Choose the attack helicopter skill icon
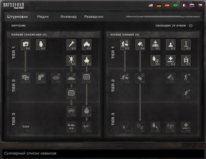The height and width of the screenshot is (159, 206). [71, 60]
